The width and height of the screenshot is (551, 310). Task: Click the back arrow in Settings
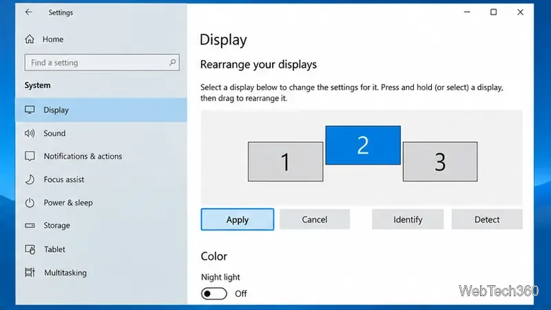[x=28, y=12]
